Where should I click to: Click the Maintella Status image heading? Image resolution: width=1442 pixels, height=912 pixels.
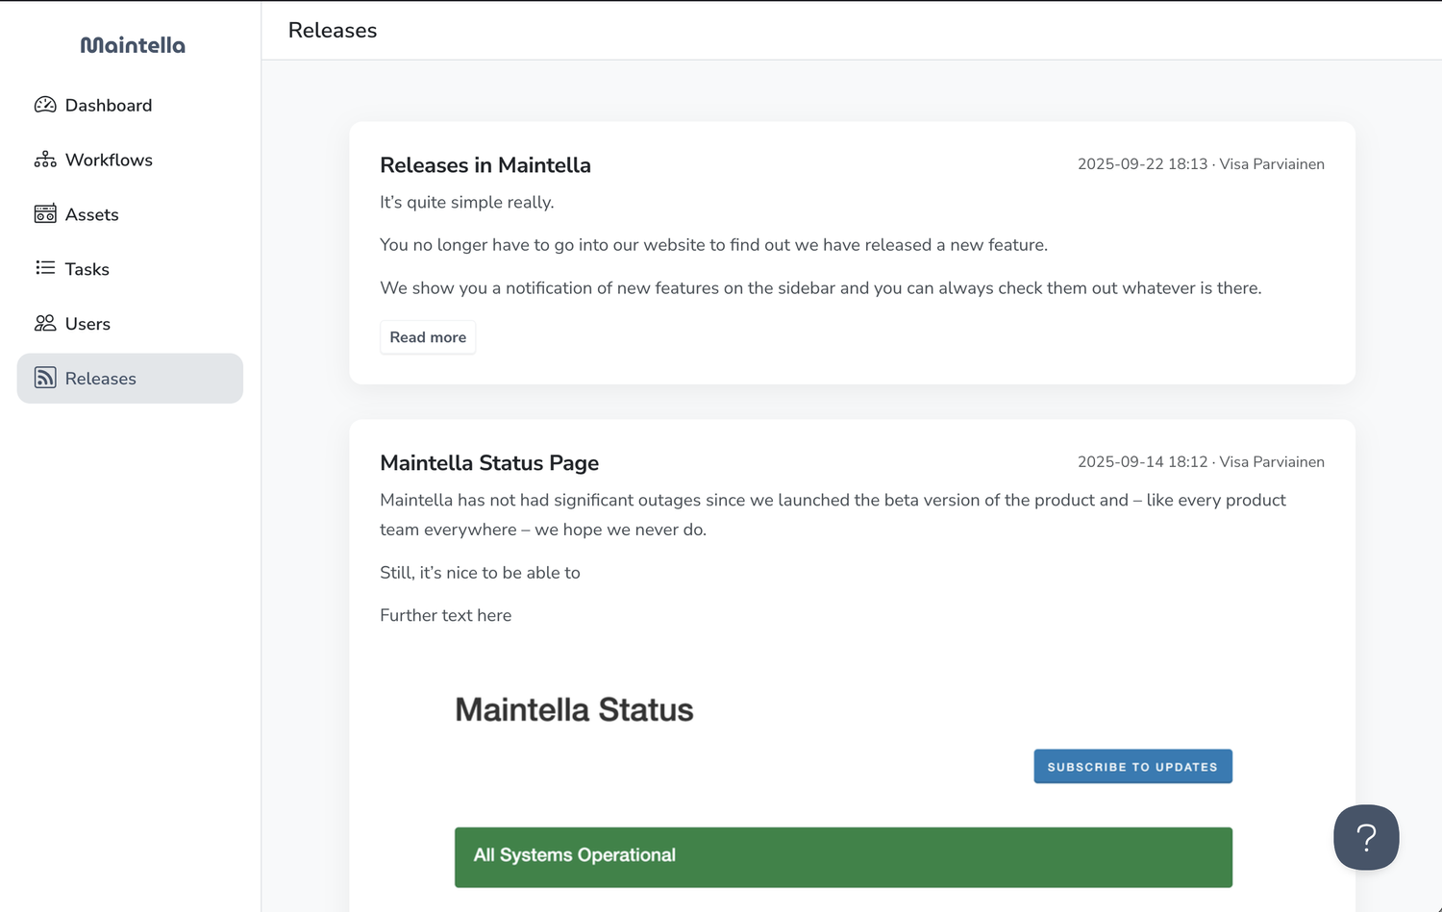tap(574, 710)
